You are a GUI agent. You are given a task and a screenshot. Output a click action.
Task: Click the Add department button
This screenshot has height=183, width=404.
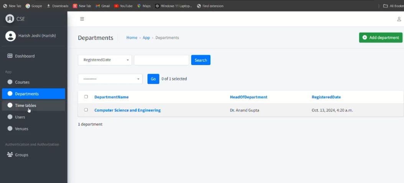coord(380,38)
